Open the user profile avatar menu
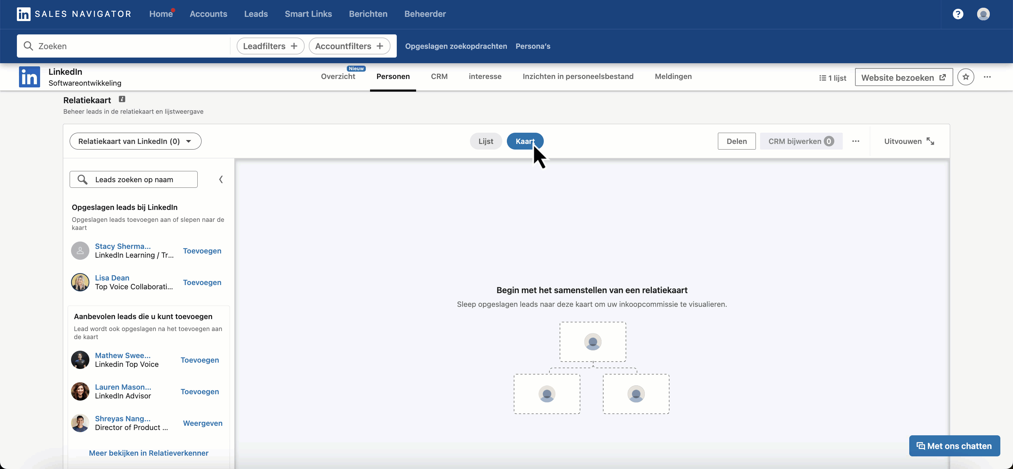1013x469 pixels. 983,14
